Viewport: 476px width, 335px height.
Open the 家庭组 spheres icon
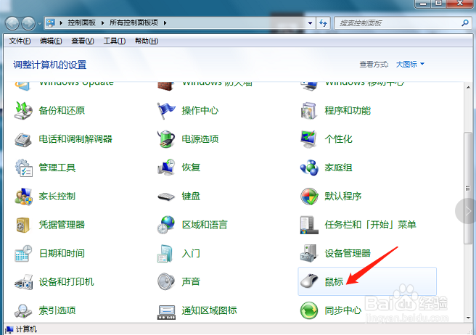tap(309, 167)
